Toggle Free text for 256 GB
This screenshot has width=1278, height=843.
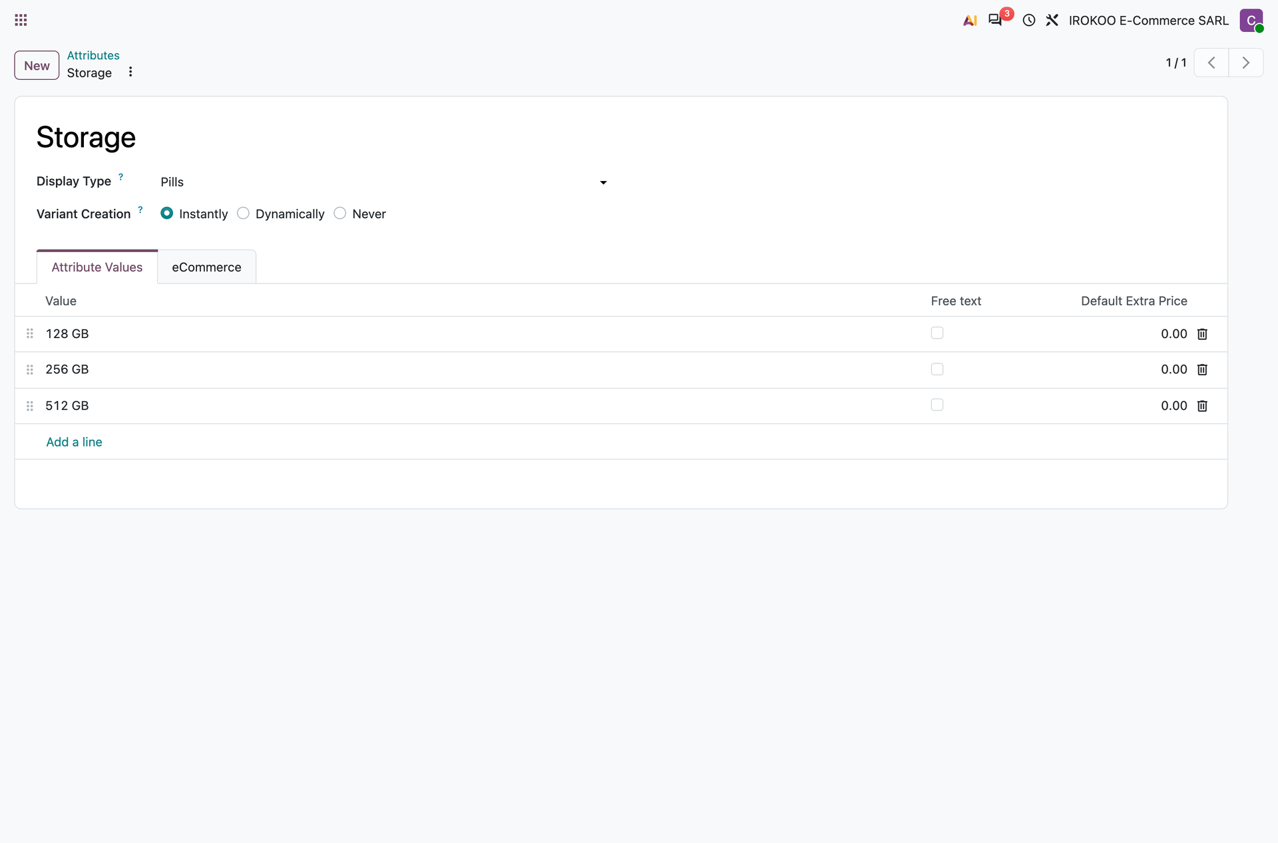(x=937, y=369)
